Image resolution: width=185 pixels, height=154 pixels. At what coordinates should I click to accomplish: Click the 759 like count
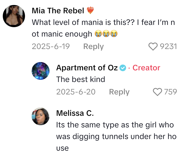click(171, 92)
